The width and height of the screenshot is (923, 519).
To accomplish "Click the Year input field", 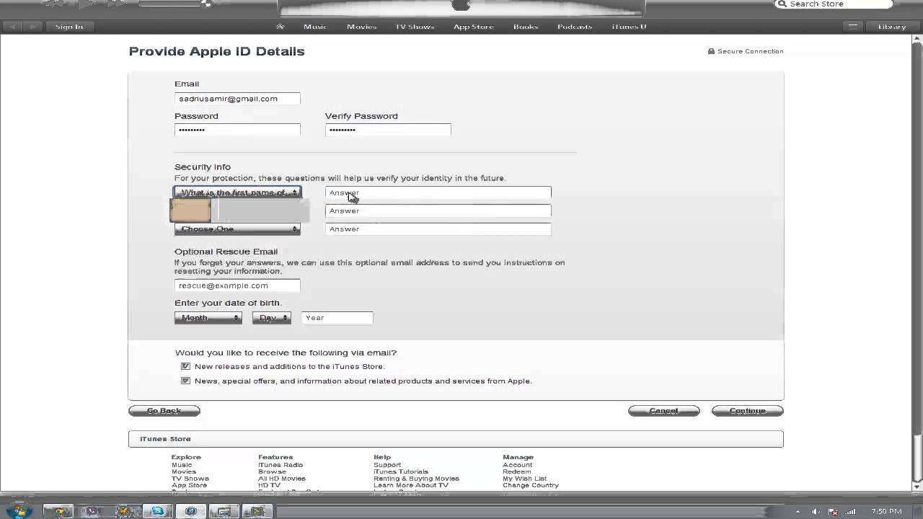I will 337,318.
